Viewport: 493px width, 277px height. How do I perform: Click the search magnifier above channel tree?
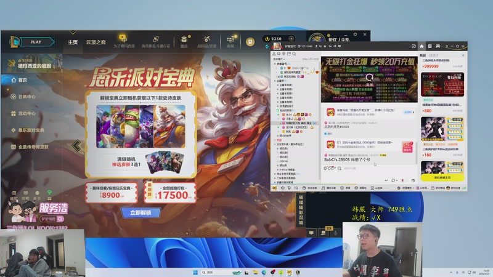[294, 54]
